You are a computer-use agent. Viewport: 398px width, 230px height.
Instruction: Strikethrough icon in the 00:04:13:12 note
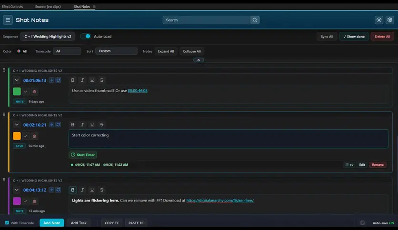(101, 190)
